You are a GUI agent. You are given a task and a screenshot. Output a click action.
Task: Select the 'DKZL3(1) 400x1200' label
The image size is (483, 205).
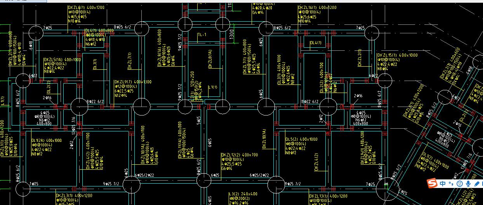[74, 195]
